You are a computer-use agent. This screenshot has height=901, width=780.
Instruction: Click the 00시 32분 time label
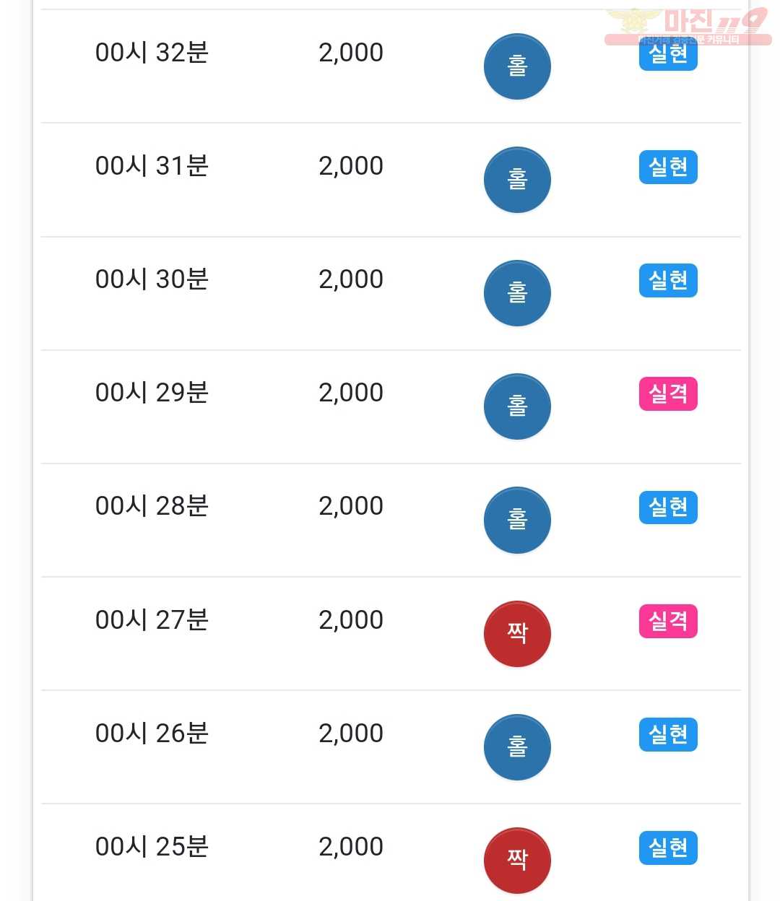[152, 53]
